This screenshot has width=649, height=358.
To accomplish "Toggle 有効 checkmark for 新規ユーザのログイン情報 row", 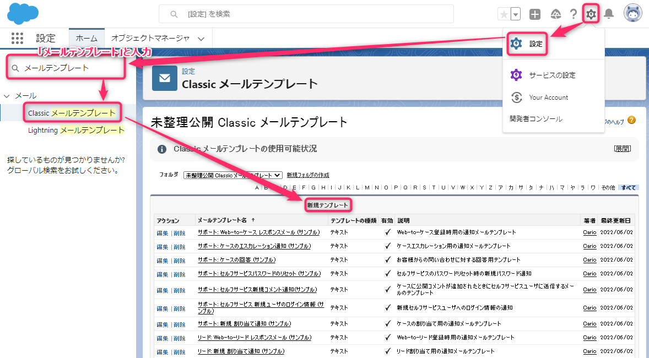I will click(x=387, y=307).
